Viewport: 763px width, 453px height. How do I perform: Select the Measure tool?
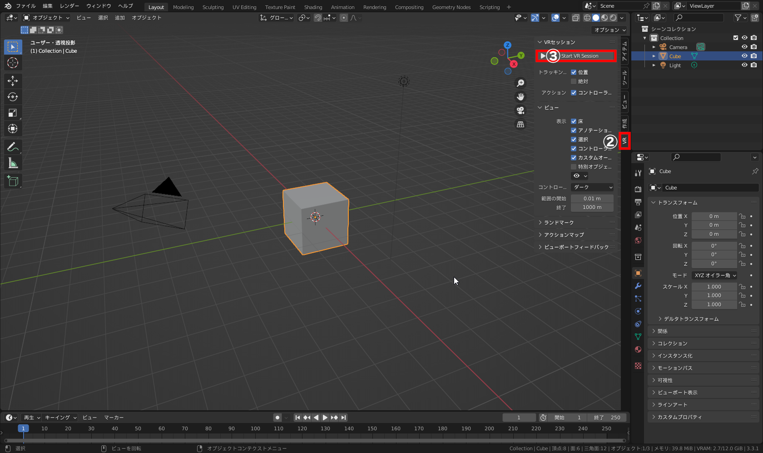(13, 163)
